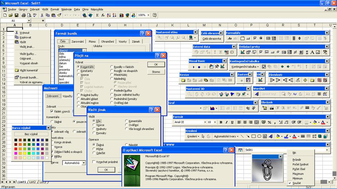Check Vynechat prázdné in Vložit jinak
This screenshot has height=189, width=337.
tap(94, 162)
